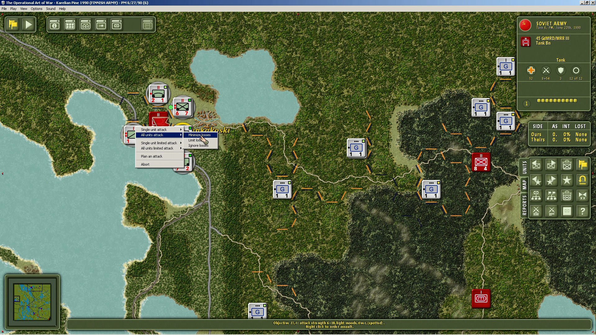
Task: Select the infantry unit counter marked 6 7
Action: 183,107
